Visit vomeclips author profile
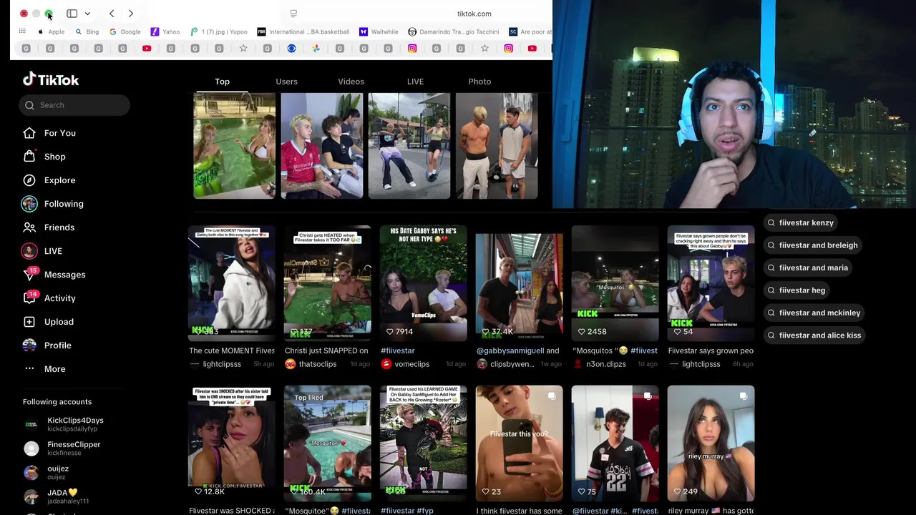Viewport: 916px width, 515px height. pos(411,364)
